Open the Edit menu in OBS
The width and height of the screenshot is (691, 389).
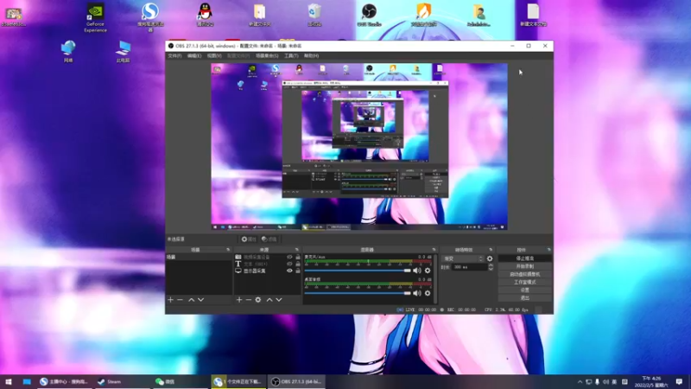[194, 56]
